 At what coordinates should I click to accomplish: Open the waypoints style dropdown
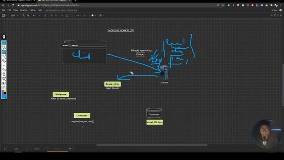85,16
